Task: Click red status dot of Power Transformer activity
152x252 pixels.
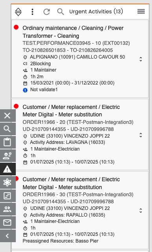Action: tap(16, 27)
